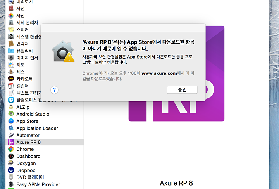
Task: Select the Easy APNs Provider icon
Action: [x=11, y=184]
